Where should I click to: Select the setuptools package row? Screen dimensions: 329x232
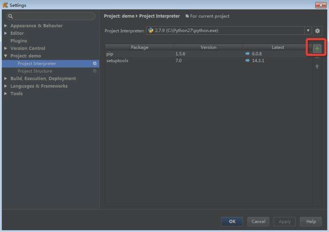pyautogui.click(x=209, y=61)
